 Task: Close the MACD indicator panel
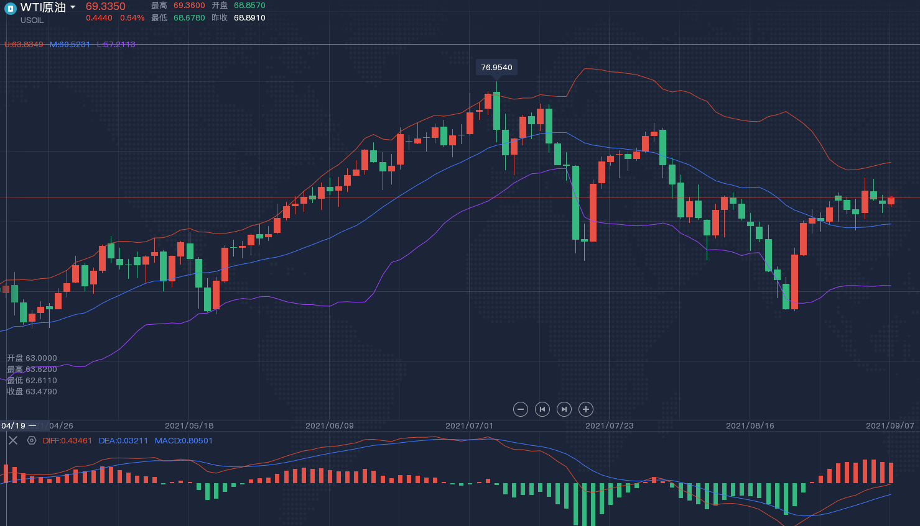[x=13, y=440]
